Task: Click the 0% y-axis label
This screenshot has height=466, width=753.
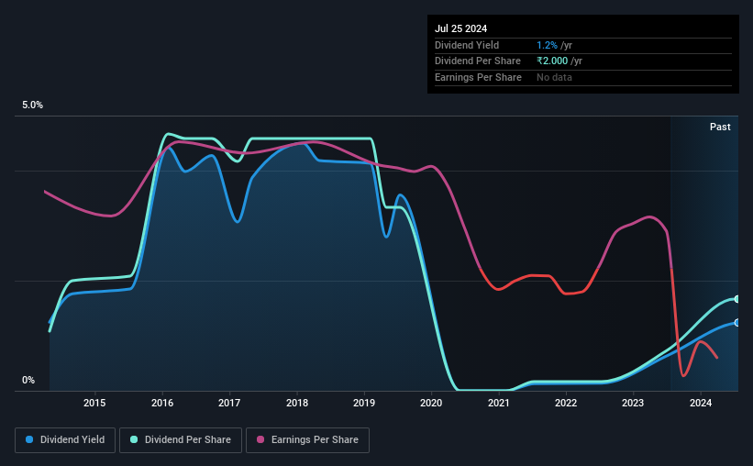Action: click(28, 380)
